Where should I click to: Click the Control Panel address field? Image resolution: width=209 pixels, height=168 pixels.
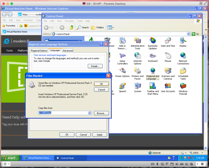pyautogui.click(x=120, y=34)
